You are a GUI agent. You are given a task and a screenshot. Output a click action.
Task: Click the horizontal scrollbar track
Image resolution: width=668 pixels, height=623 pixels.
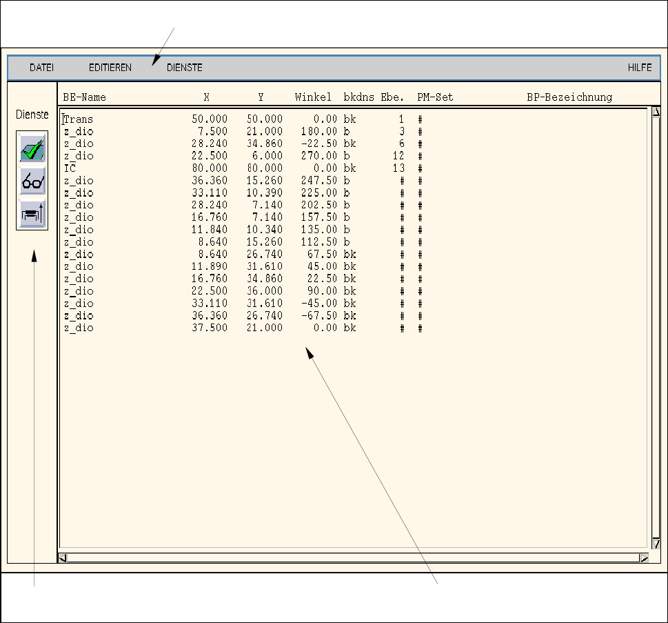coord(352,558)
